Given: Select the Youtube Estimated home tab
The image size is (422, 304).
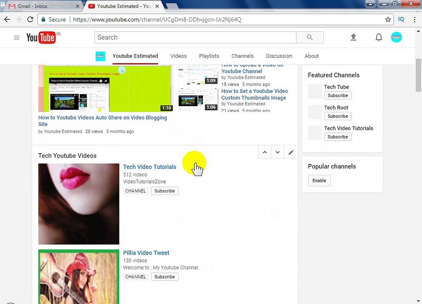Looking at the screenshot, I should [135, 56].
